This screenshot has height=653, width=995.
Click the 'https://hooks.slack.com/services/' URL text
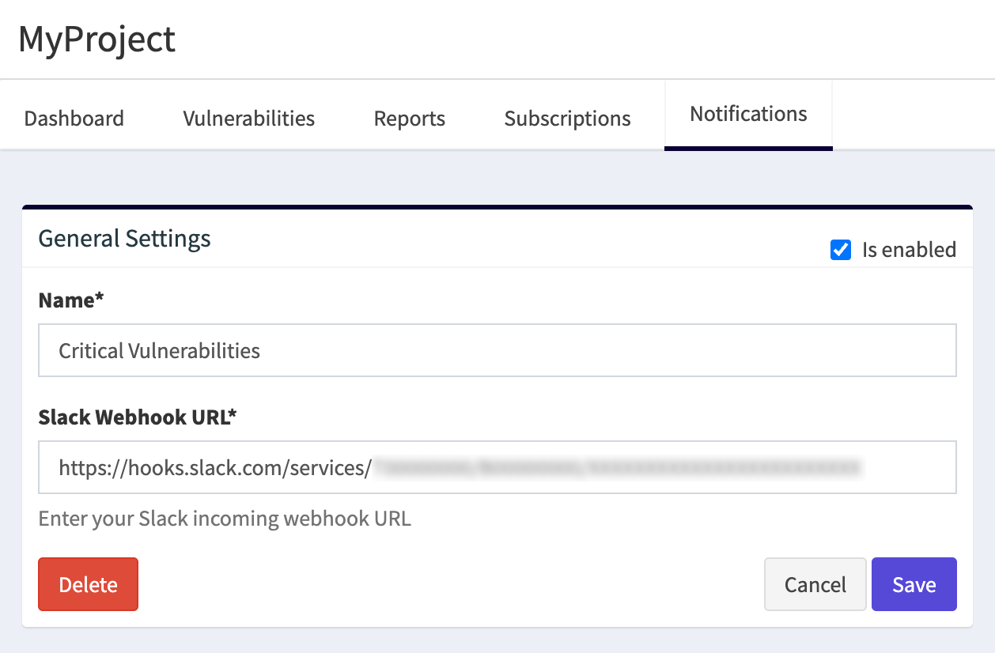[x=214, y=467]
